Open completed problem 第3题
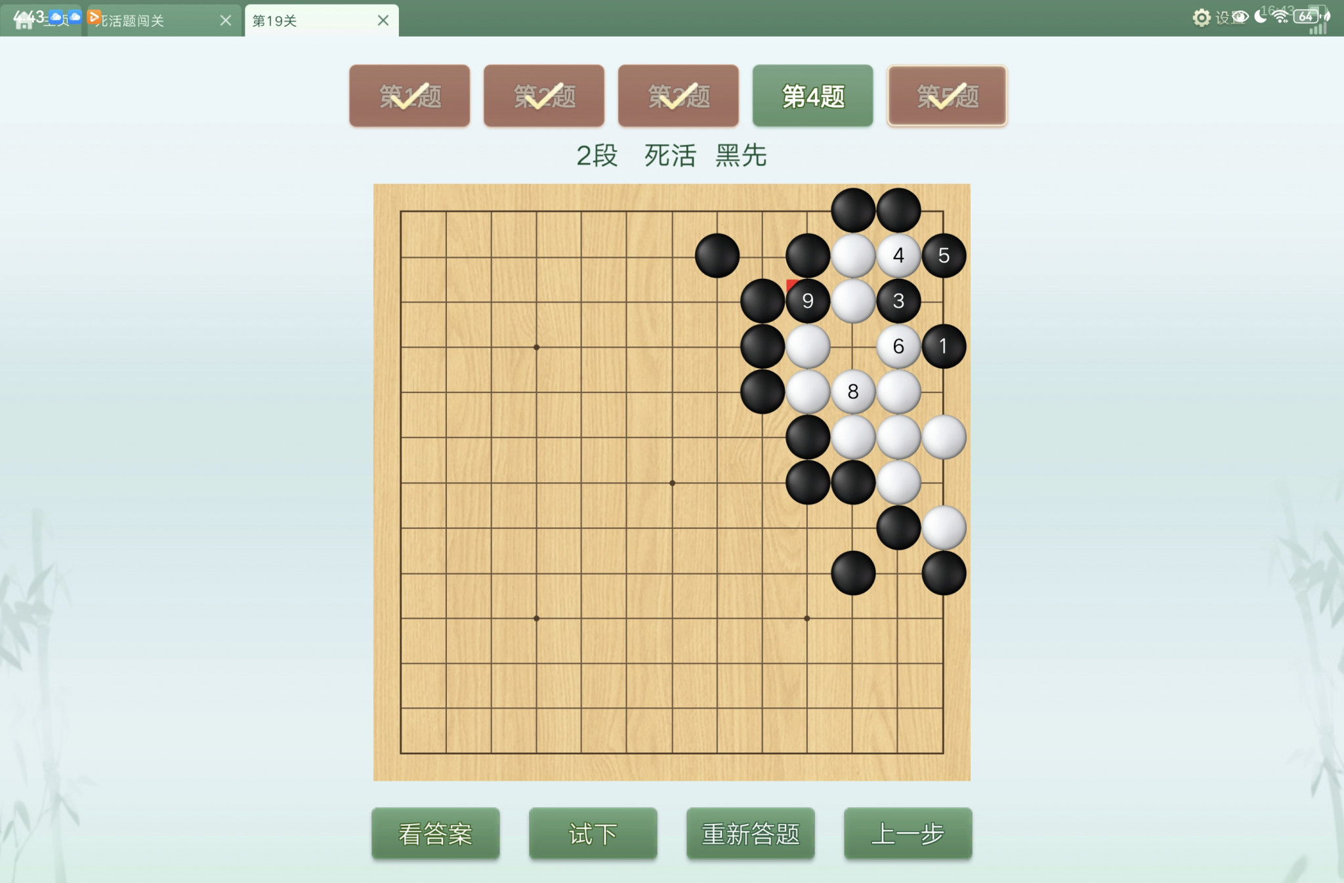1344x883 pixels. click(679, 96)
